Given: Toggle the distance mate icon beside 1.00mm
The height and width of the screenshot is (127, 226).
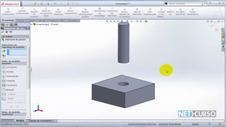Looking at the screenshot, I should tap(4, 94).
